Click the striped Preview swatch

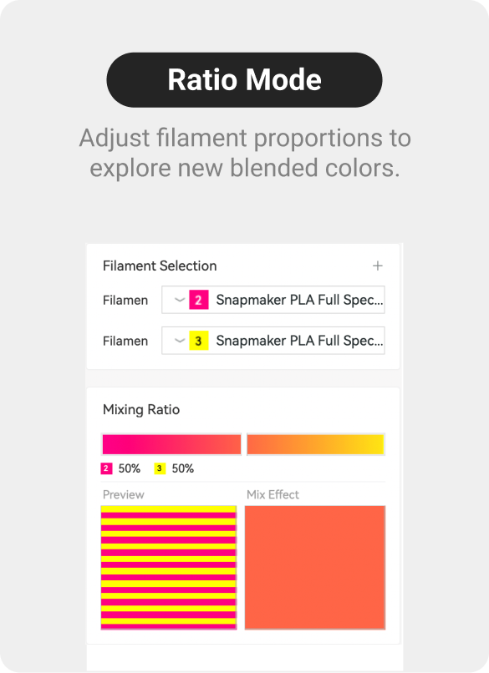click(x=169, y=568)
